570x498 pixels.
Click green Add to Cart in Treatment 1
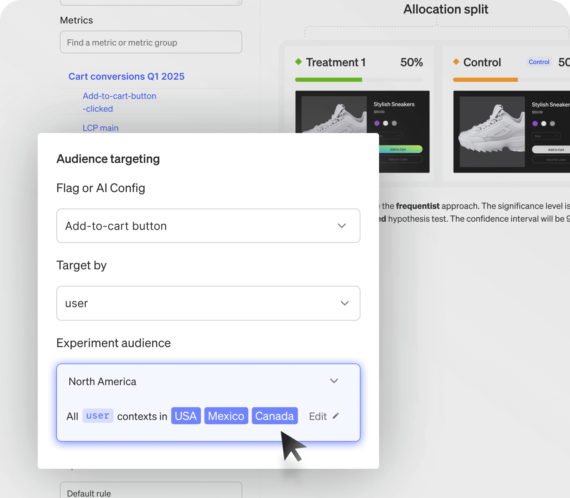point(401,149)
